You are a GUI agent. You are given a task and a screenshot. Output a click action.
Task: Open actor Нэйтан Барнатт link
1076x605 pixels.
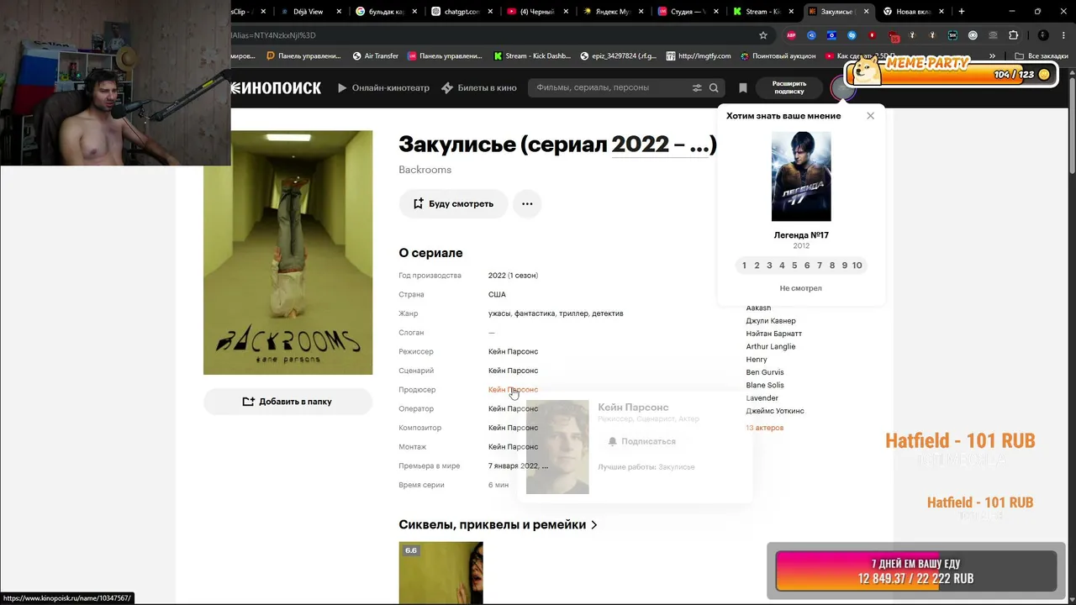(774, 334)
